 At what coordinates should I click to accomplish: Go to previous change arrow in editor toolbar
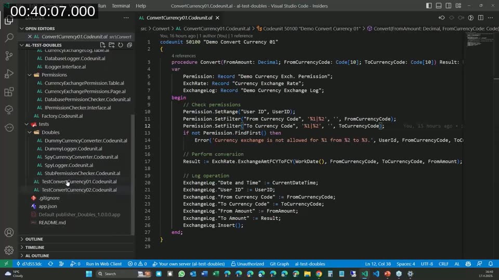[442, 18]
